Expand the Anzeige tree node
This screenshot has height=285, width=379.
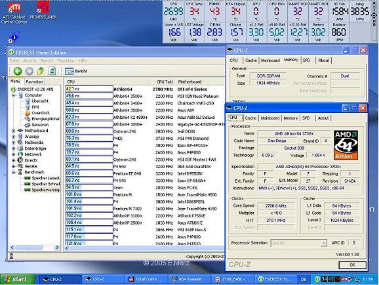(x=14, y=137)
